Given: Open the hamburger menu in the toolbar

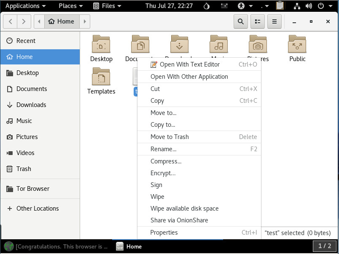Looking at the screenshot, I should tap(274, 21).
